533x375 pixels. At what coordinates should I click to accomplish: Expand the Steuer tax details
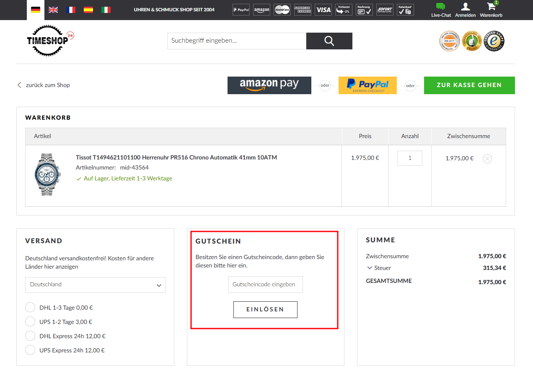379,268
